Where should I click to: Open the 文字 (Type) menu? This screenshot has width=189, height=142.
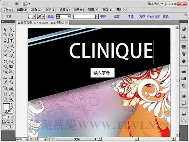[x=50, y=10]
